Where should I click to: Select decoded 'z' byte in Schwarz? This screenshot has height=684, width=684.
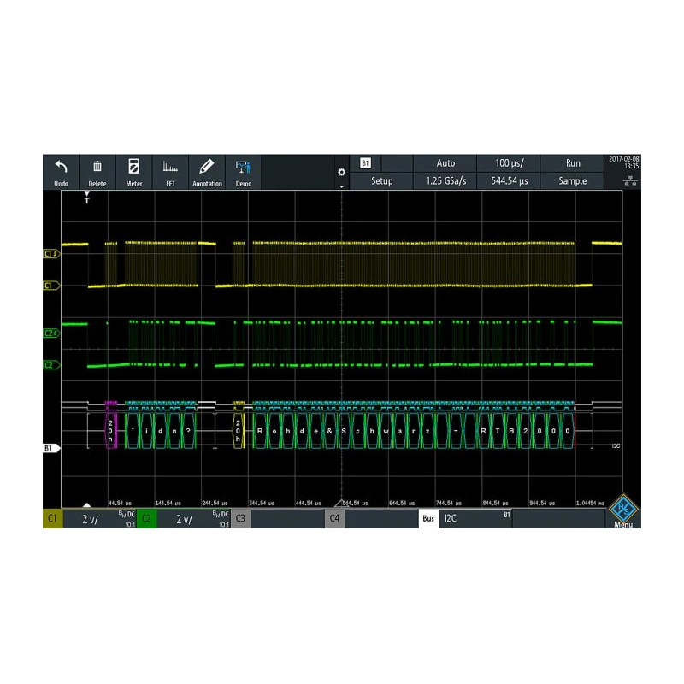coord(427,431)
